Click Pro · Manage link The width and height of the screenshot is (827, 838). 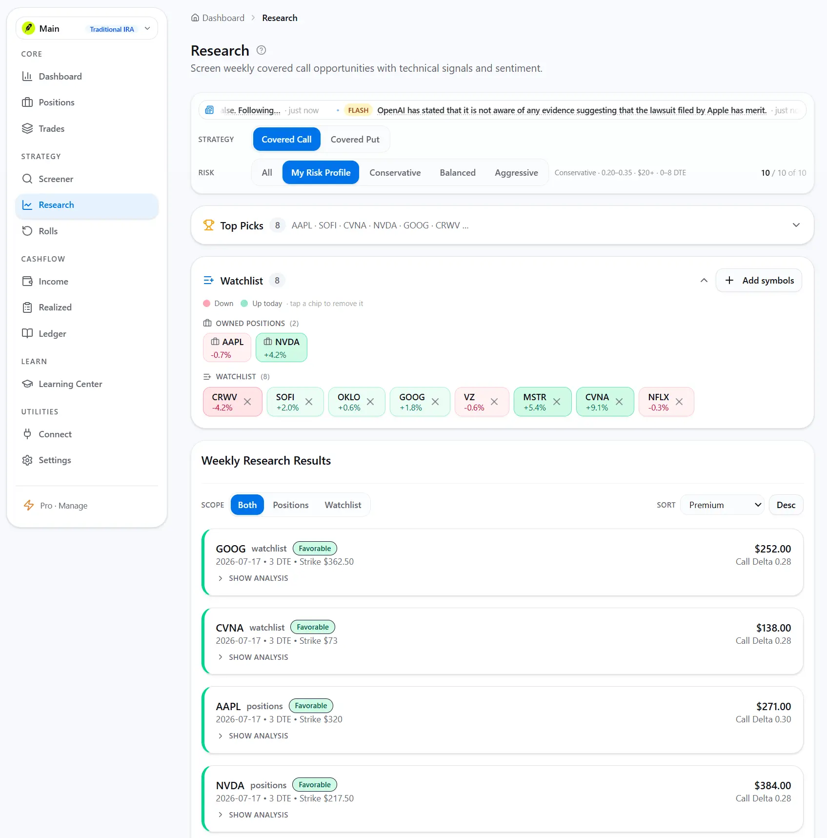[x=63, y=506]
